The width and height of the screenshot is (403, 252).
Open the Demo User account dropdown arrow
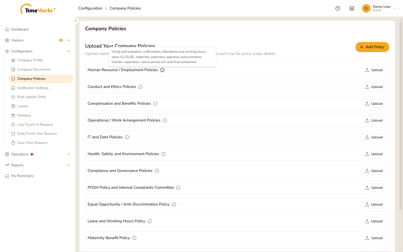[x=395, y=8]
